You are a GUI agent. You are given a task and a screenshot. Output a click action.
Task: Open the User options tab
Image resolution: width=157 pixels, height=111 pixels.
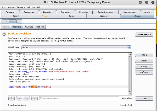tap(130, 12)
